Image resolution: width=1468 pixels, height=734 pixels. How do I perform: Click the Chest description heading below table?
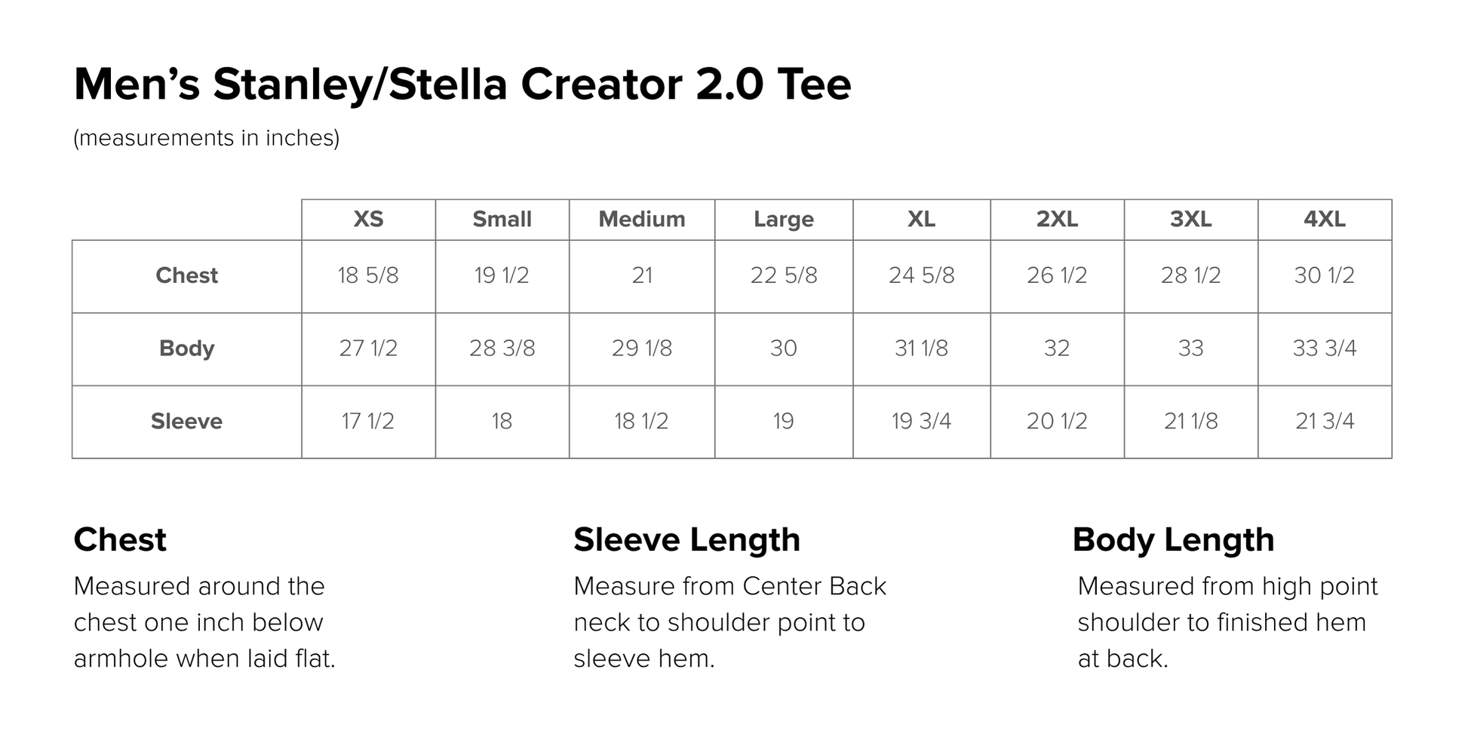pos(120,540)
